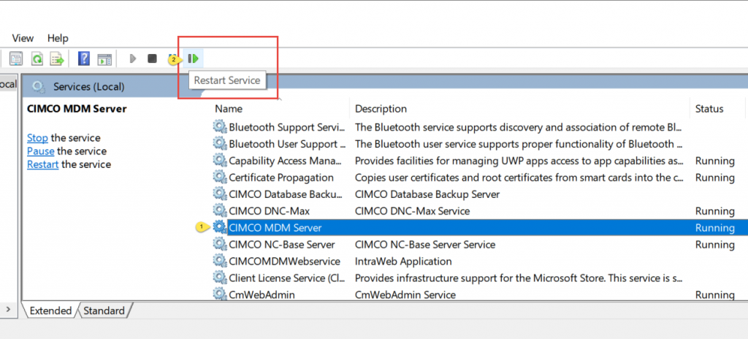Click gear icon of Bluetooth Support Service
This screenshot has height=339, width=748.
[219, 126]
